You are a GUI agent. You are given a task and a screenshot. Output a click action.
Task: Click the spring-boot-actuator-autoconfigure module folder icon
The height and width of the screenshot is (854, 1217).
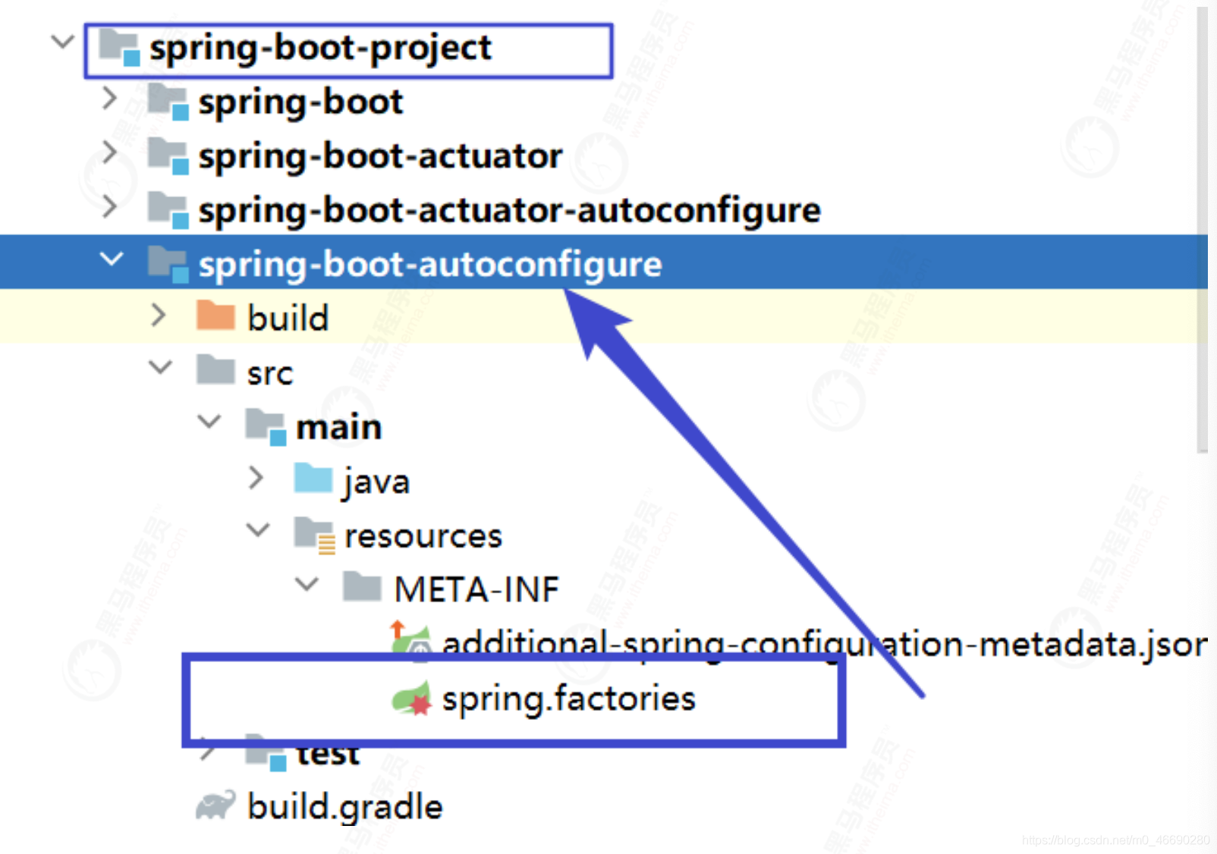point(168,209)
